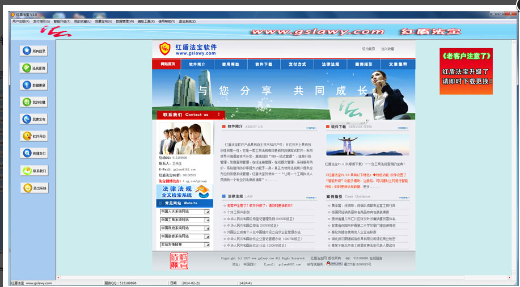The height and width of the screenshot is (287, 520).
Task: Click the horizontal scrollbar right arrow
Action: click(x=509, y=277)
